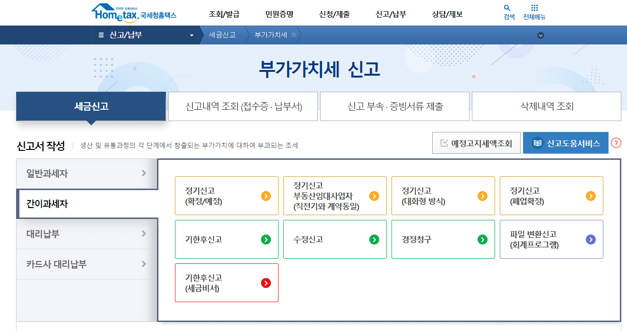The image size is (627, 331).
Task: Click the red question mark help icon
Action: [616, 142]
